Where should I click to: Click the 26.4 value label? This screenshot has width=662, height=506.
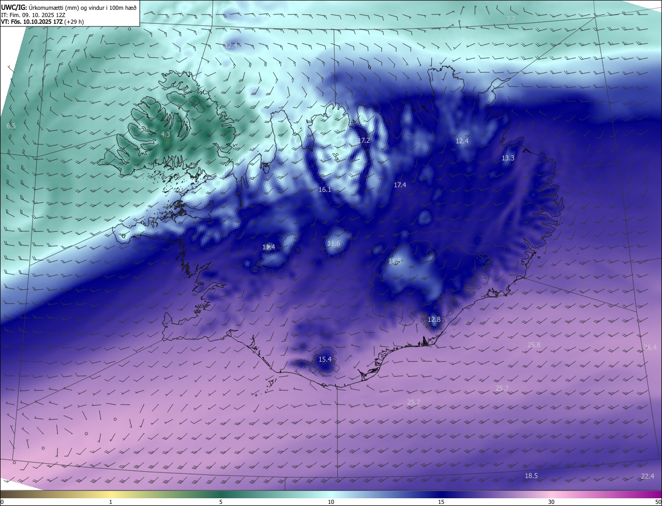pos(650,348)
